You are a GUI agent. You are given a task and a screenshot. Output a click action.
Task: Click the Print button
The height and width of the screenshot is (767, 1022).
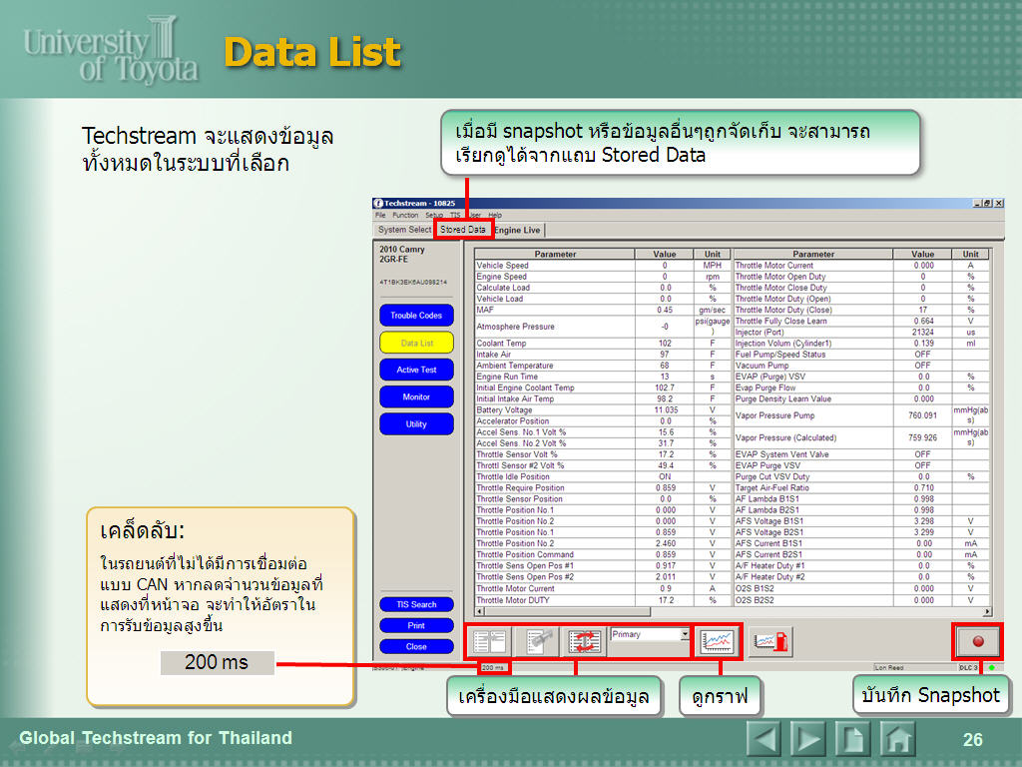416,625
